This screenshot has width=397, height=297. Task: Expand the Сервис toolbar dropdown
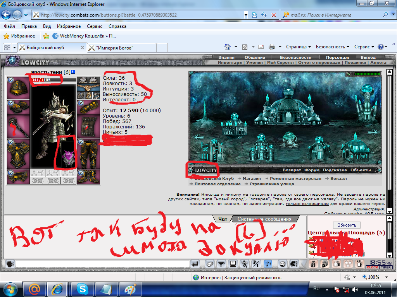pyautogui.click(x=364, y=47)
